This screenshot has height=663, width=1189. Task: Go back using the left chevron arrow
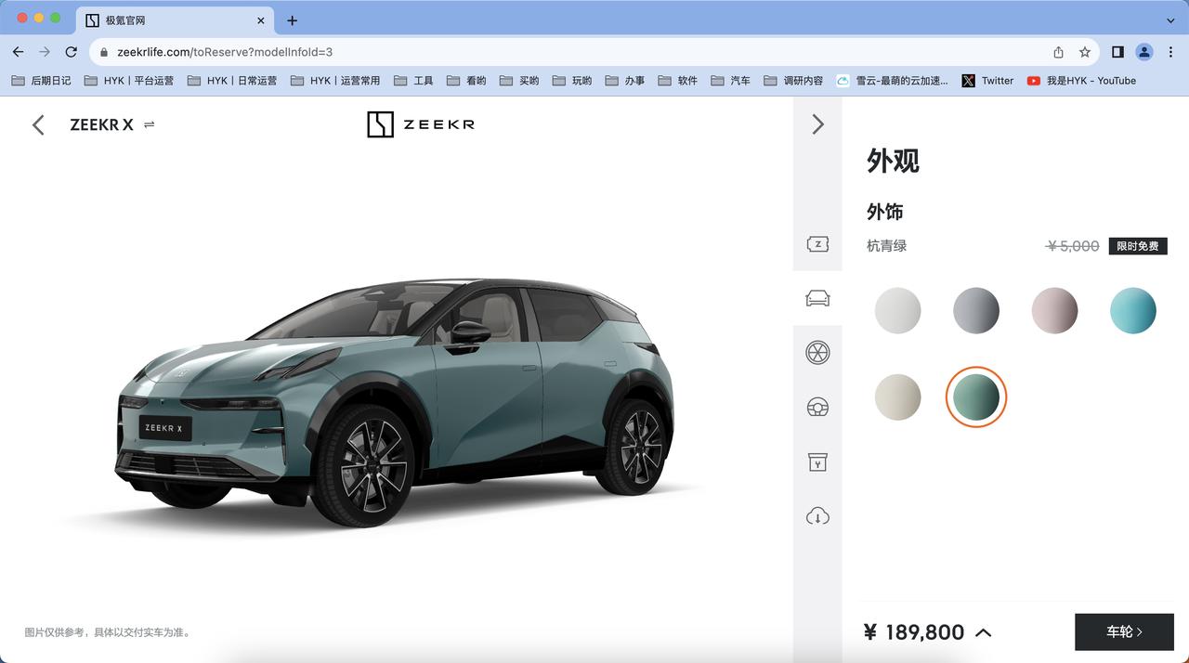(38, 124)
